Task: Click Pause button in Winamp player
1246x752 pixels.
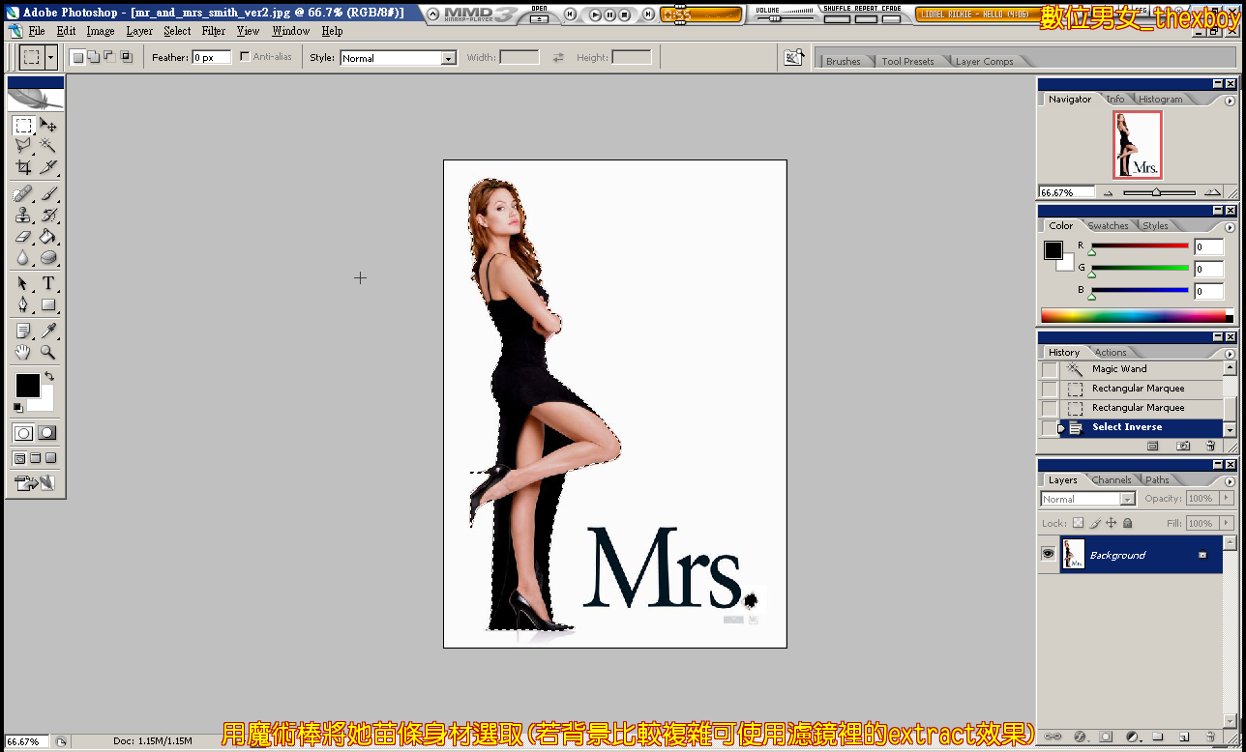Action: tap(609, 14)
